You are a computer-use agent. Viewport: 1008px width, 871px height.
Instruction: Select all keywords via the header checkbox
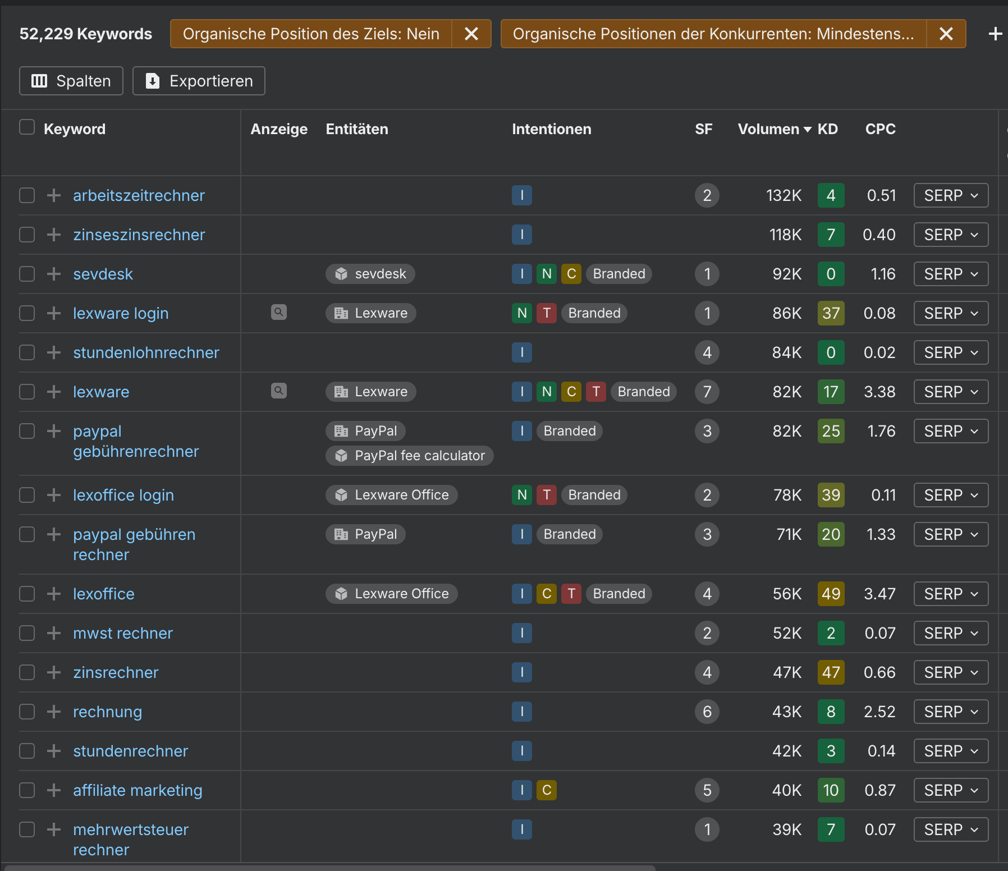pos(27,127)
